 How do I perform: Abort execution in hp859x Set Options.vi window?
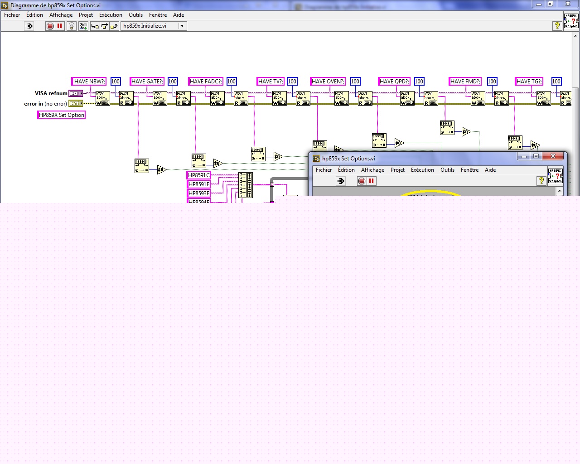(362, 181)
